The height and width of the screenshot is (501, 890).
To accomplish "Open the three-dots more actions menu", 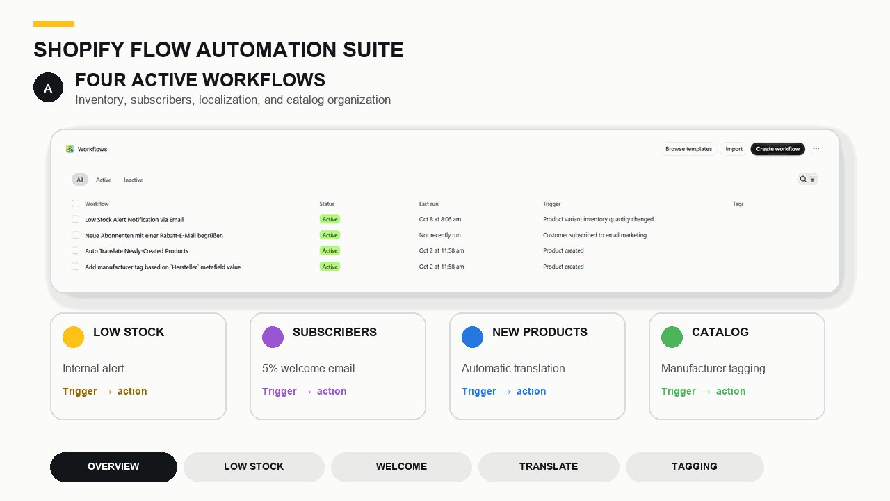I will coord(816,149).
